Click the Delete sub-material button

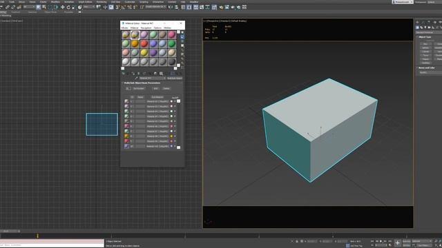(166, 88)
